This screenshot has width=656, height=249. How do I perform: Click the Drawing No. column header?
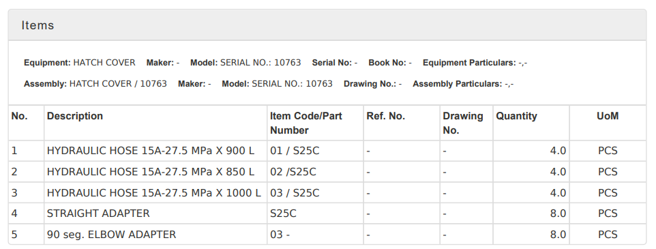point(463,123)
